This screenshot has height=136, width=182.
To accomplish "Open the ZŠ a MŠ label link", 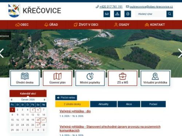I will [x=123, y=82].
